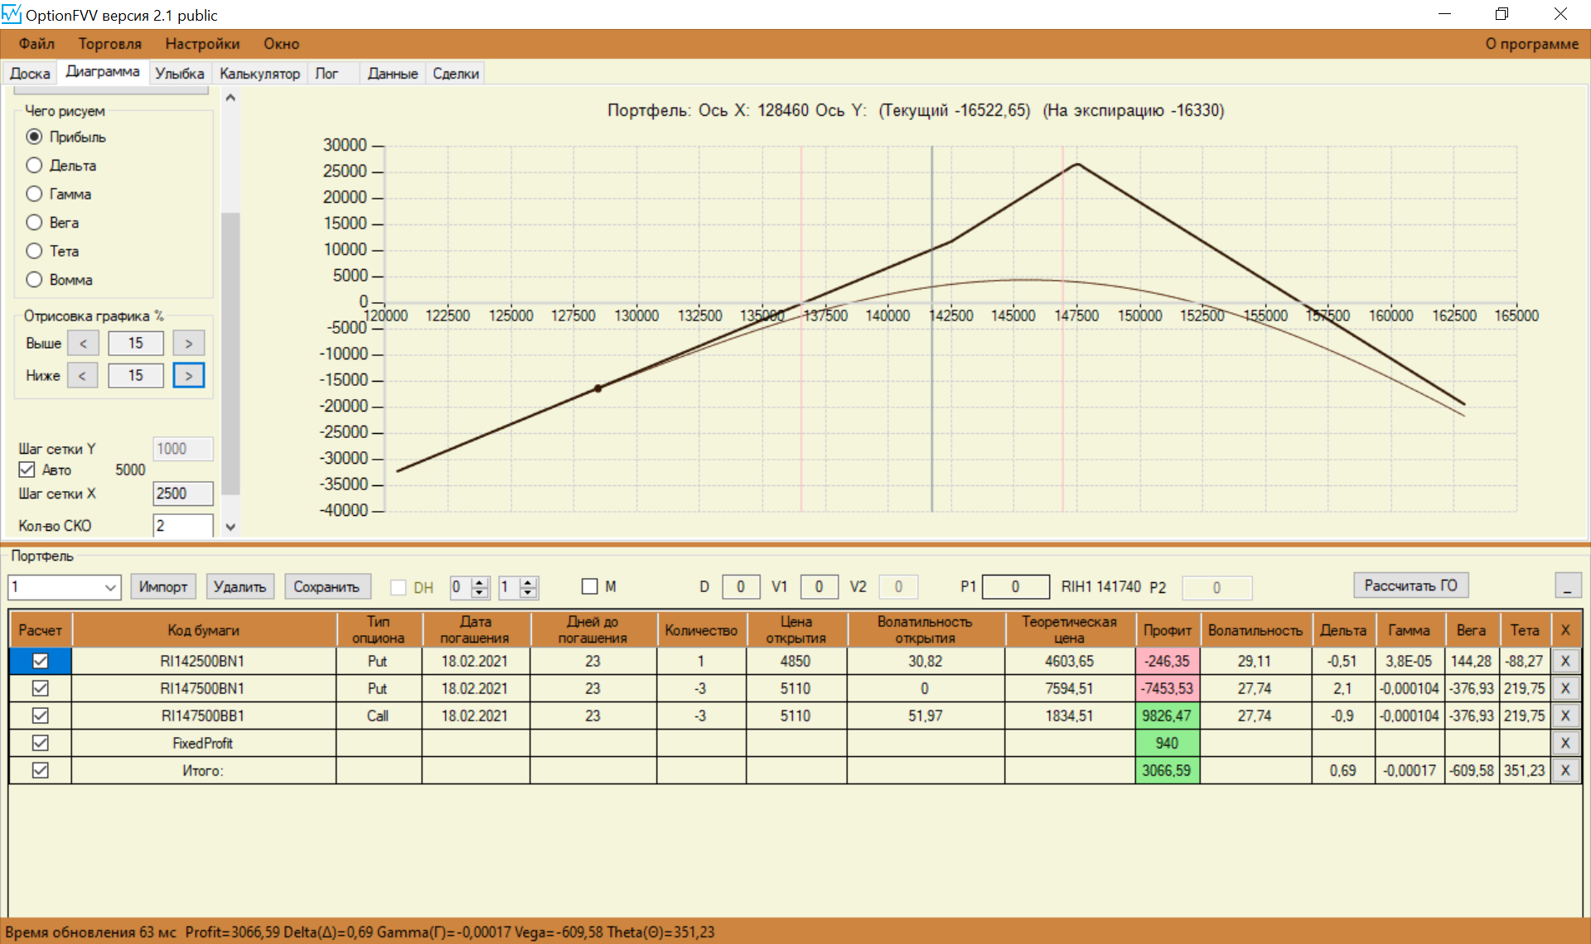Uncheck Расчет for RI147500BB1 row
This screenshot has width=1591, height=944.
tap(40, 715)
